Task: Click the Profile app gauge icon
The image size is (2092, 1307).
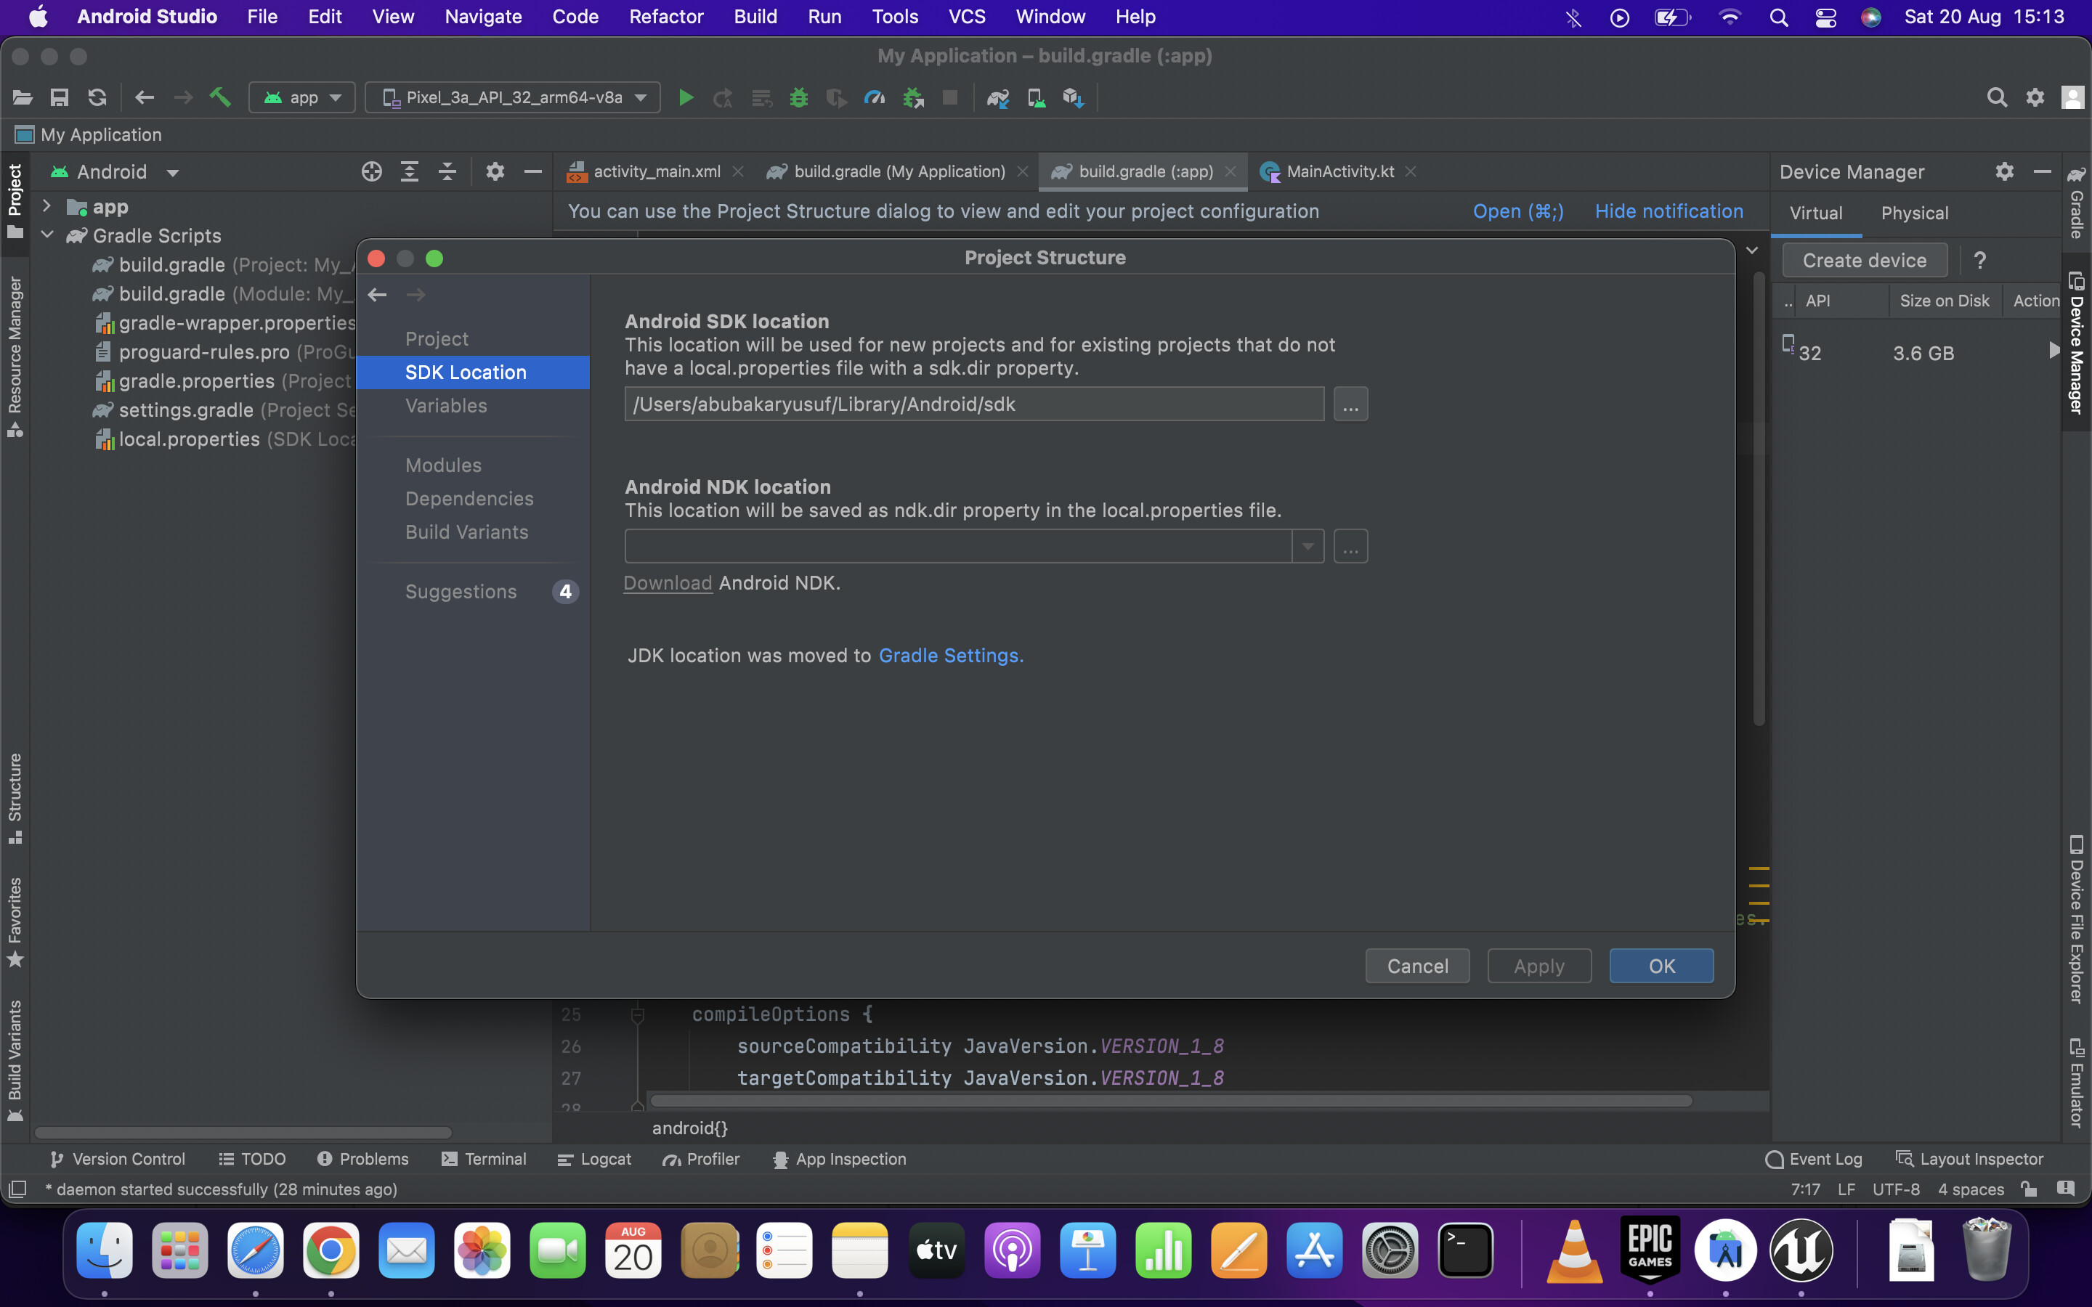Action: (x=874, y=98)
